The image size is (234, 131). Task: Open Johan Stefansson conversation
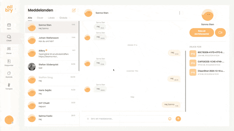click(x=52, y=39)
